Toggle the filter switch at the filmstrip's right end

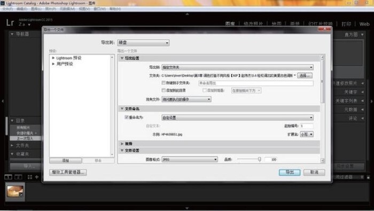pyautogui.click(x=368, y=177)
